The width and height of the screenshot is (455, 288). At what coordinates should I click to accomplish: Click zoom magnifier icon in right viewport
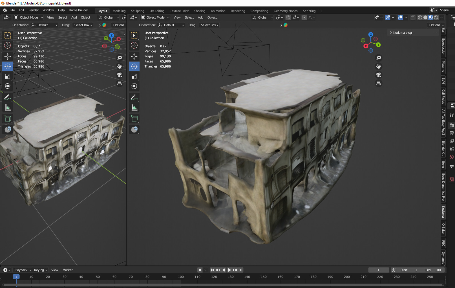379,58
